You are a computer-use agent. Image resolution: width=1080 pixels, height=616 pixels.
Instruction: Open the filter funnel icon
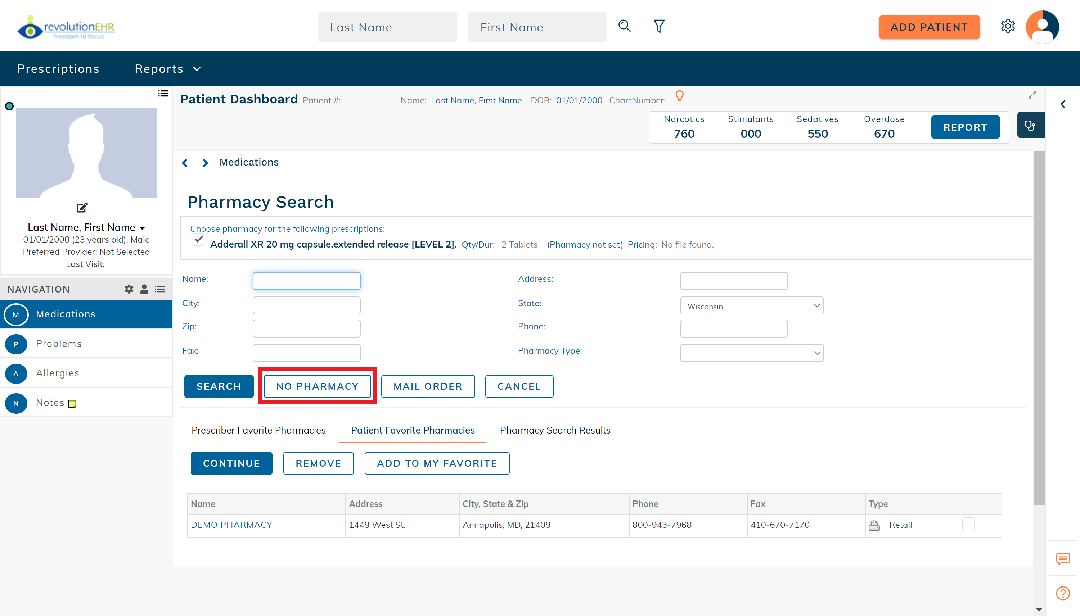click(659, 26)
